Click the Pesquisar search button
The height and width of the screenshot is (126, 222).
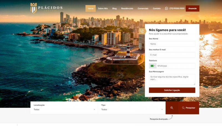pos(189,108)
